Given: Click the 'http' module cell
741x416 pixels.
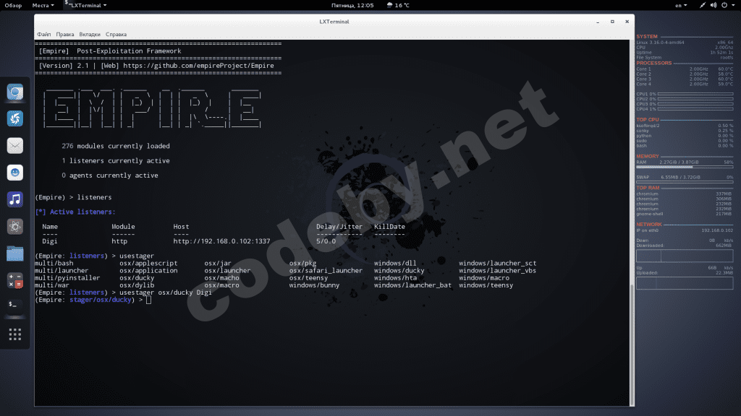Looking at the screenshot, I should click(119, 241).
